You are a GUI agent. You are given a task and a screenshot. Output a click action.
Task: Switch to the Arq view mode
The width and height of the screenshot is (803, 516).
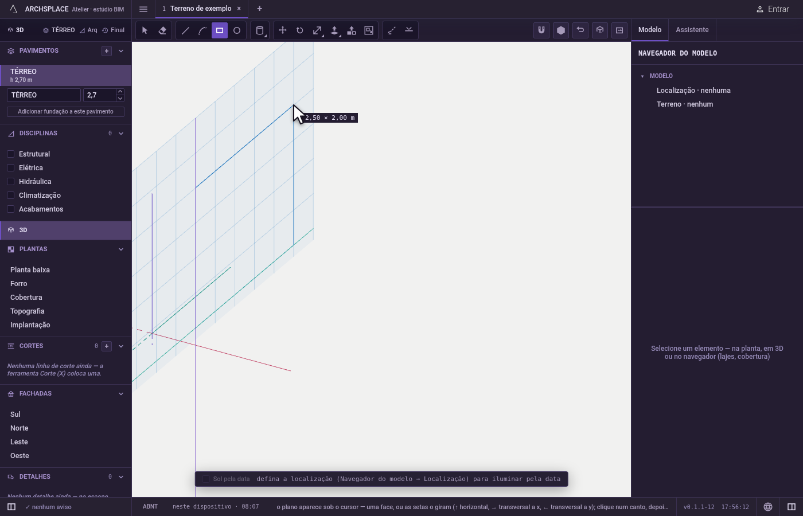[88, 30]
